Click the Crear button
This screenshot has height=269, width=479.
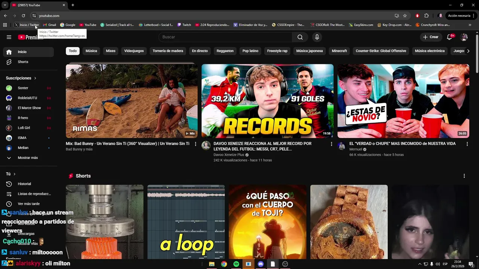(x=430, y=37)
